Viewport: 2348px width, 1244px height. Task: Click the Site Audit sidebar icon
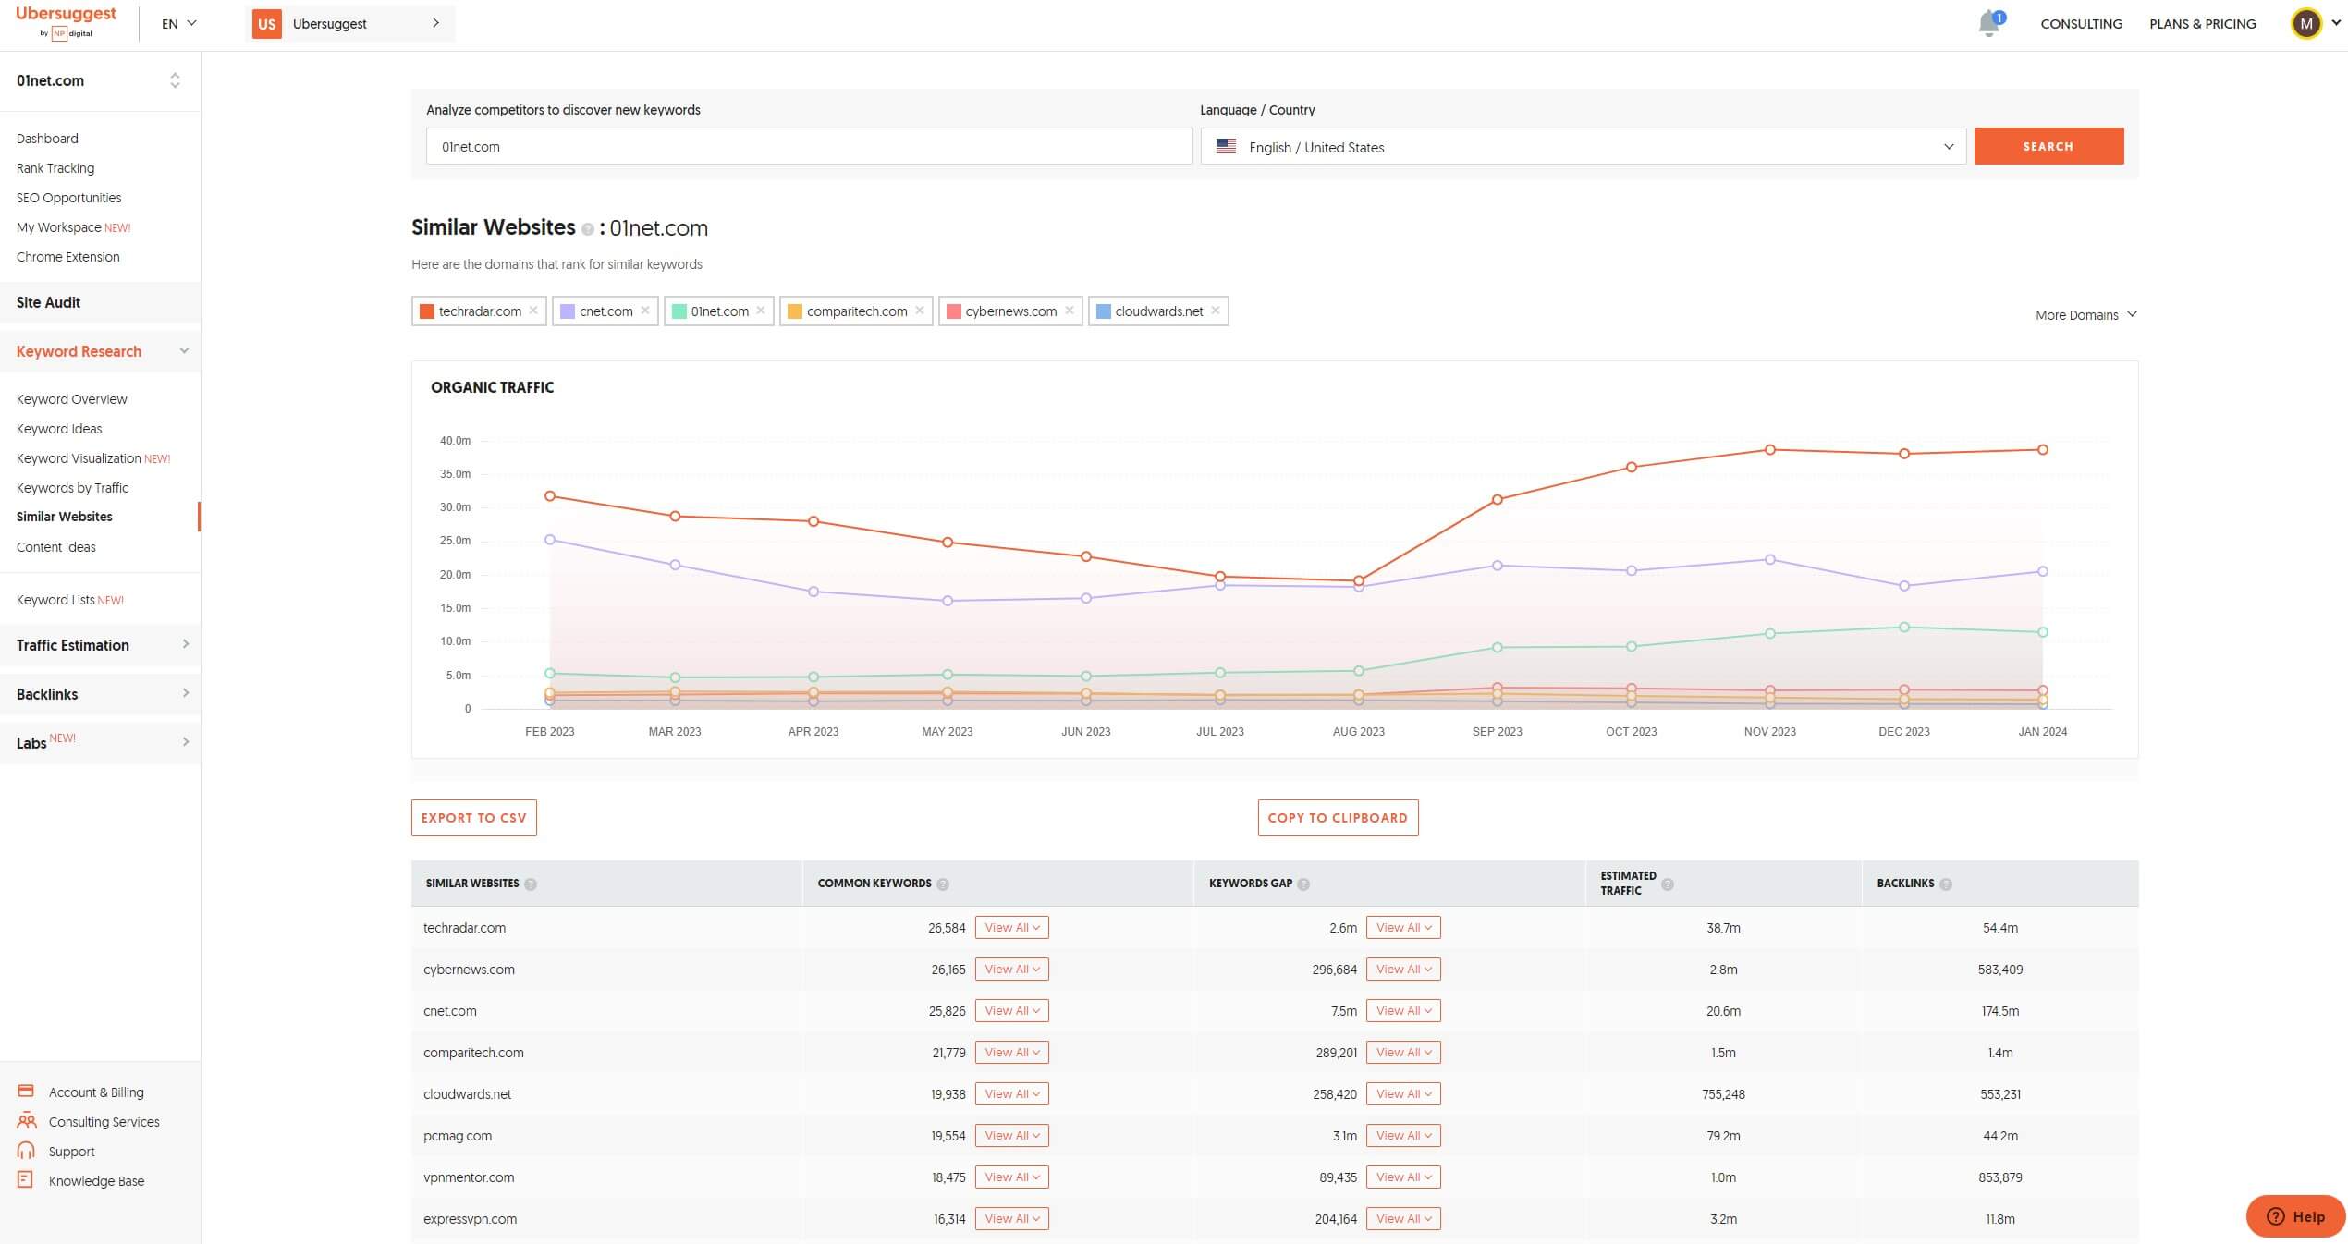click(x=48, y=303)
